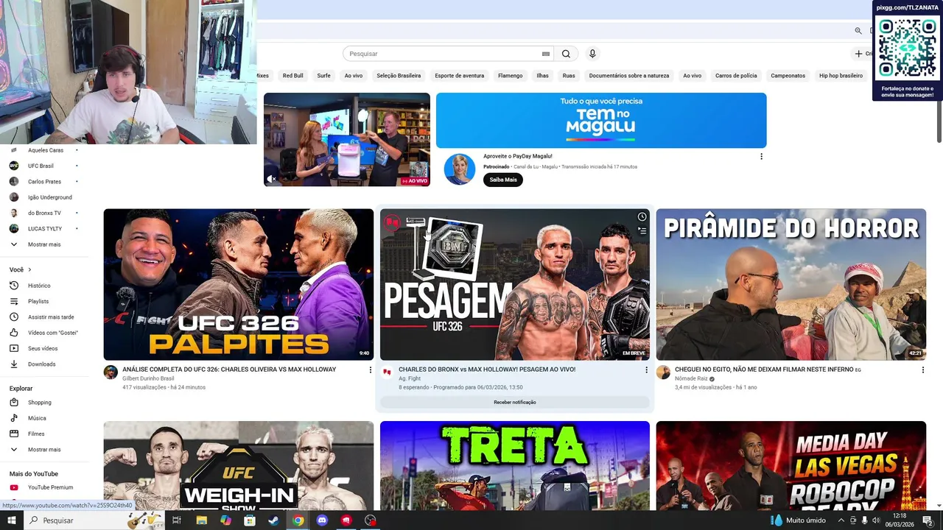
Task: Expand Mostrar mais under subscriptions
Action: [44, 244]
